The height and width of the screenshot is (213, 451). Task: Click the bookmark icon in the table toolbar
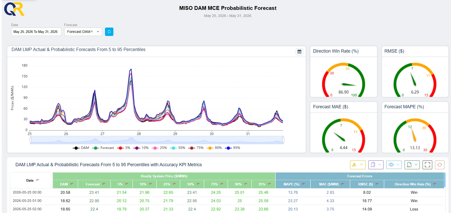coord(373,165)
